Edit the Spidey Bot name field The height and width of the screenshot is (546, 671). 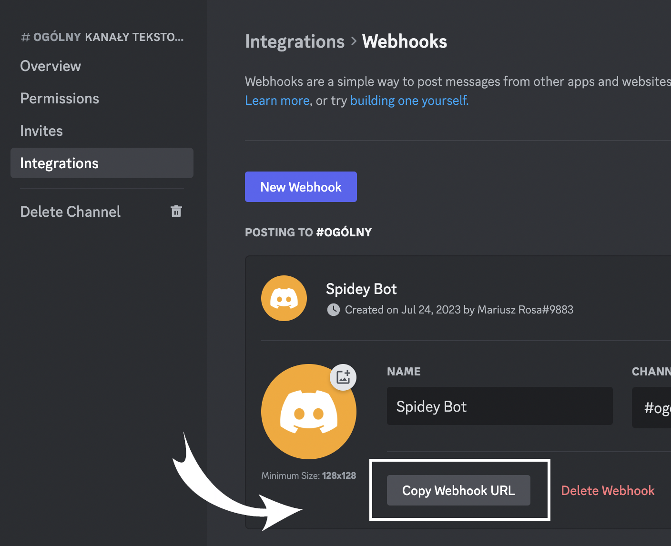[x=499, y=406]
